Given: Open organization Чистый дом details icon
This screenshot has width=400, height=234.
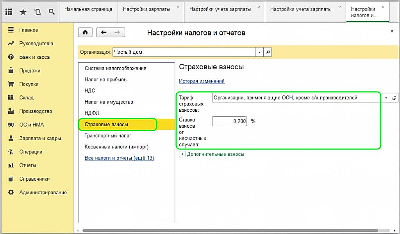Looking at the screenshot, I should pos(268,52).
